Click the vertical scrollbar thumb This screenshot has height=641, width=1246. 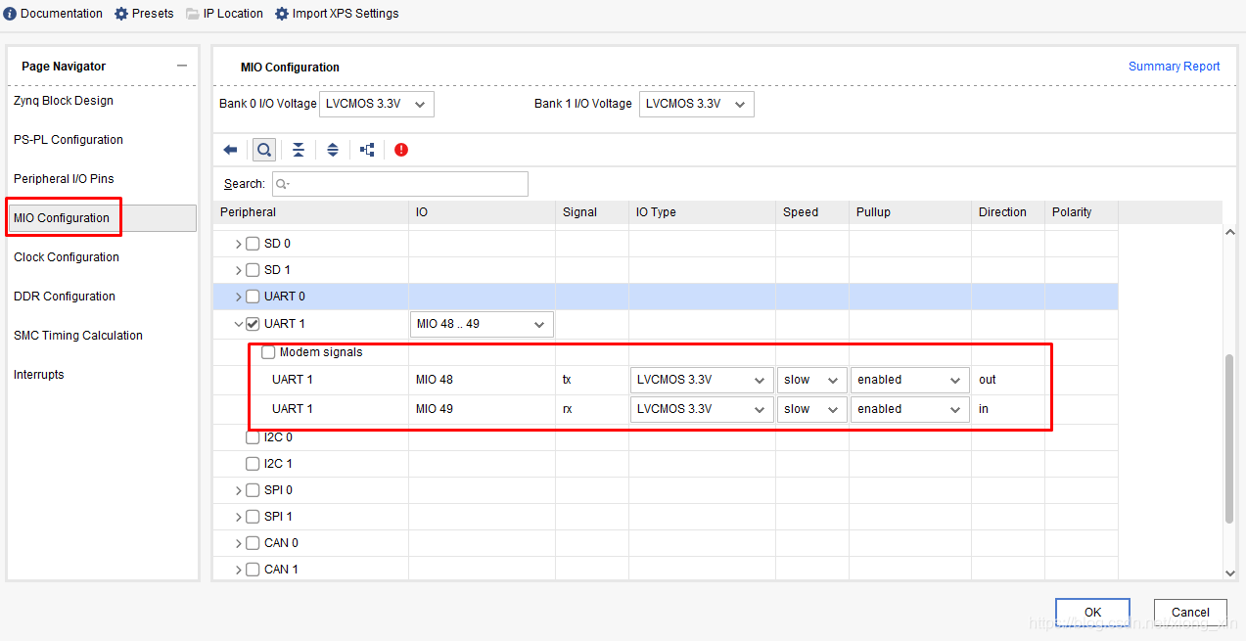(x=1230, y=438)
